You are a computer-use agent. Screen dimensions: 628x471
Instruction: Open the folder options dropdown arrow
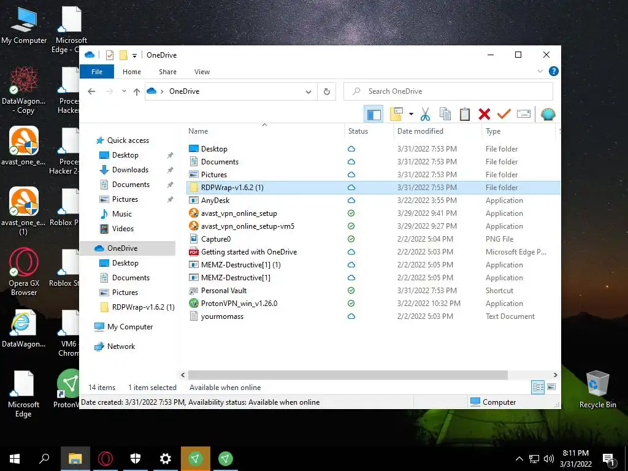(411, 115)
